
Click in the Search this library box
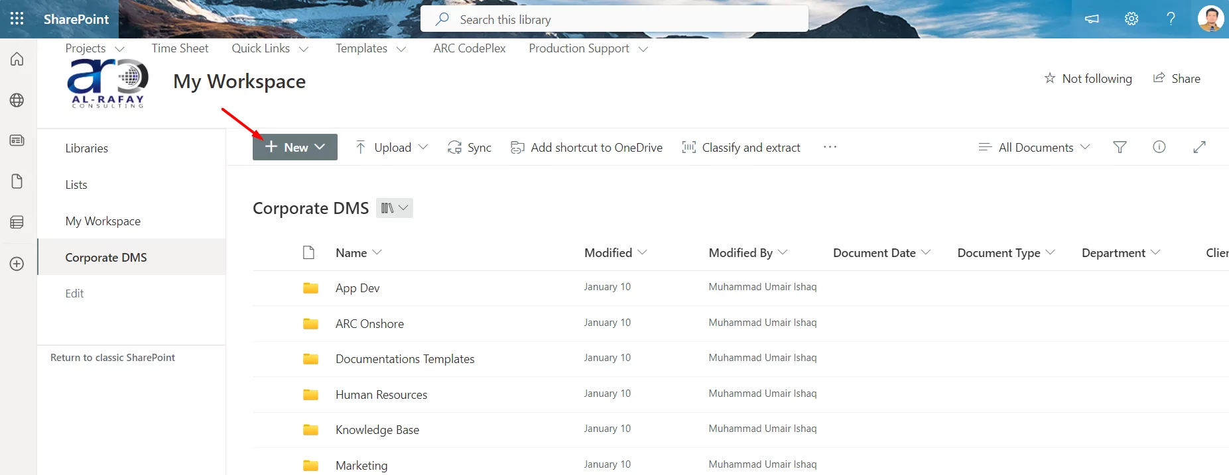coord(614,19)
